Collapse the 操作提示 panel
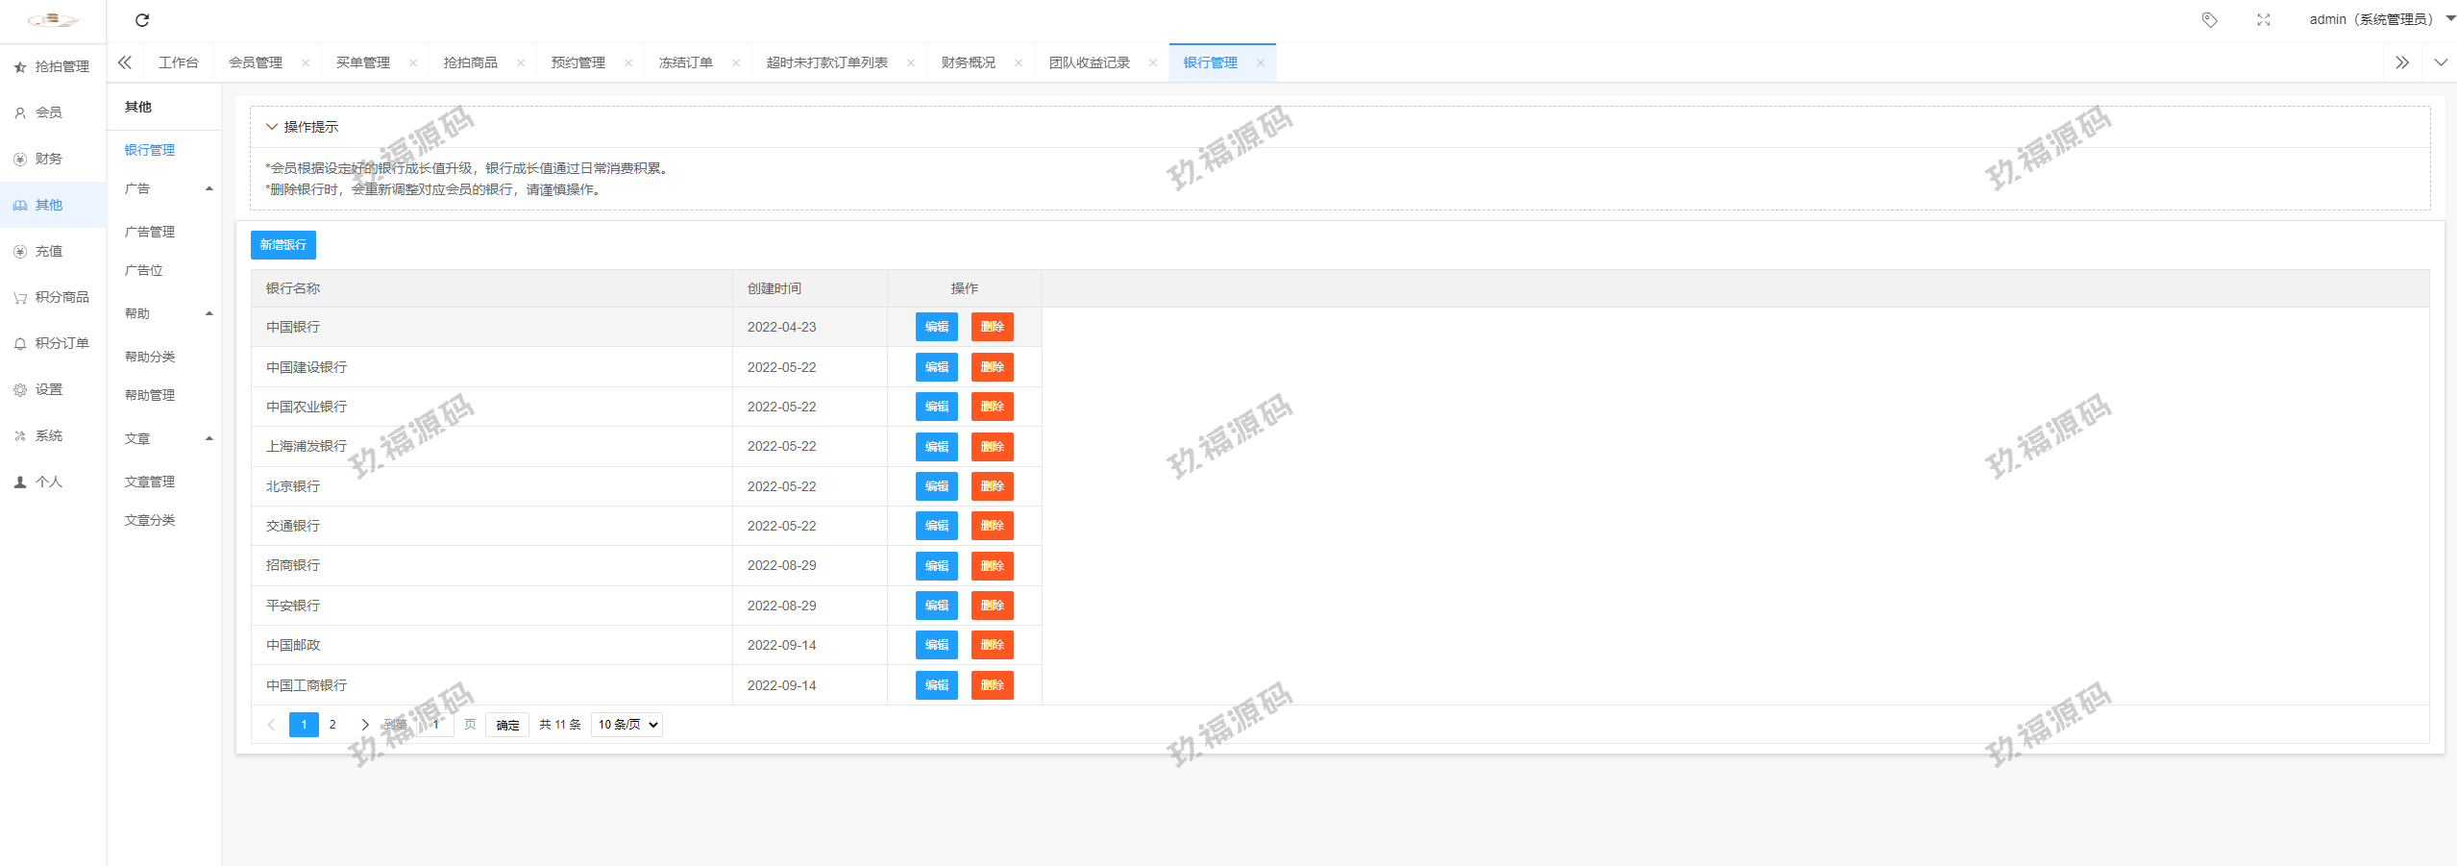This screenshot has width=2457, height=866. click(x=272, y=127)
